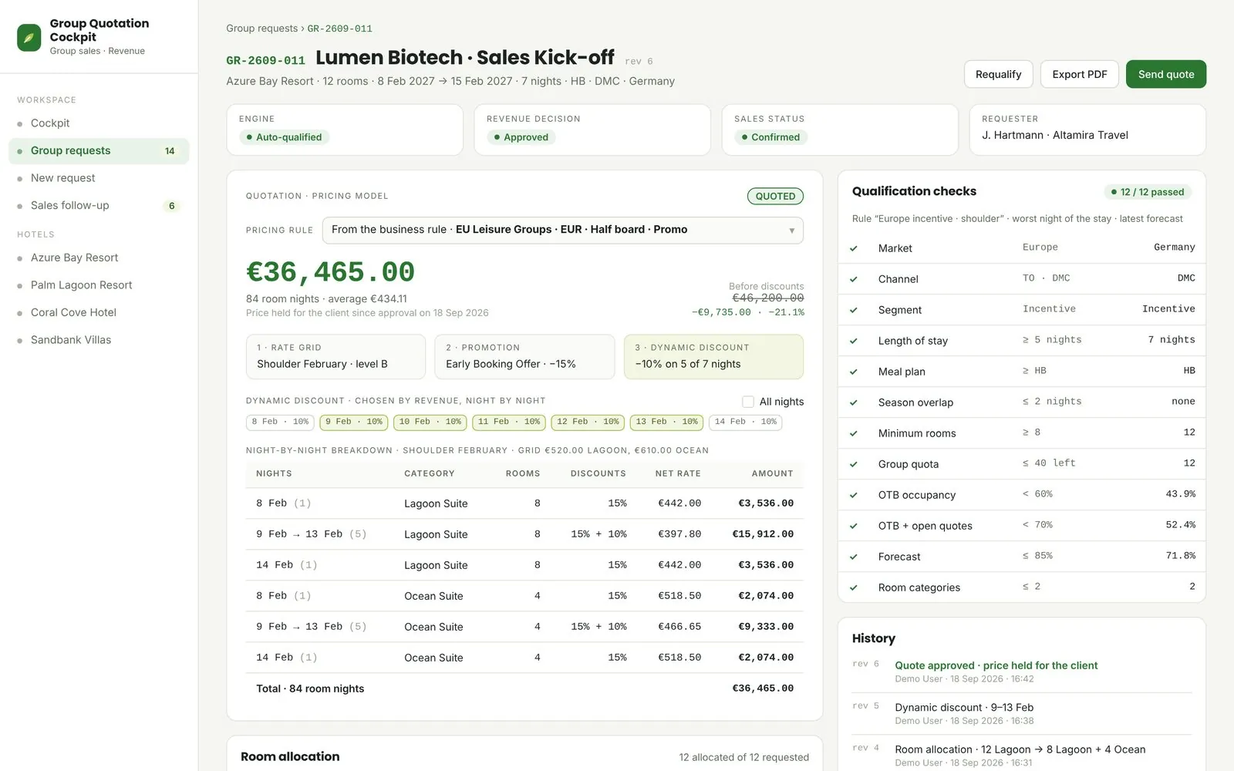Open history entry Quote approved rev 6

[x=1022, y=672]
